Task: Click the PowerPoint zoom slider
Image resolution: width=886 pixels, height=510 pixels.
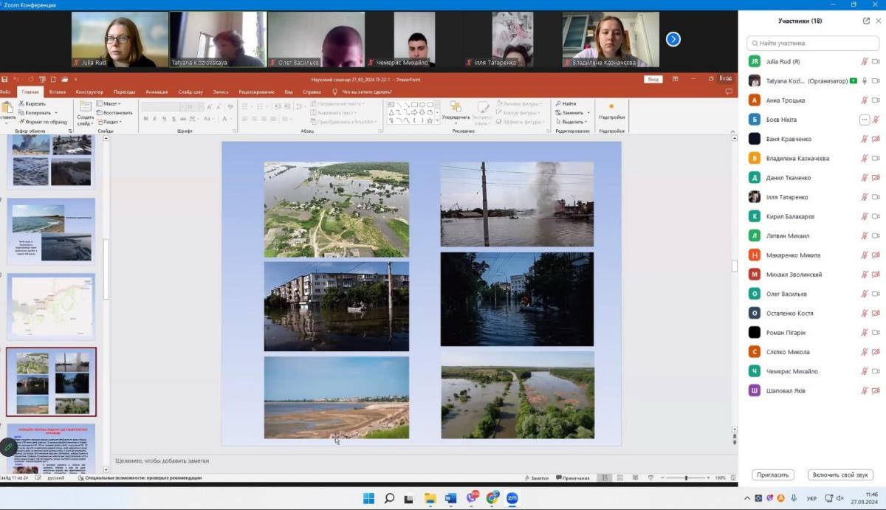Action: (686, 478)
